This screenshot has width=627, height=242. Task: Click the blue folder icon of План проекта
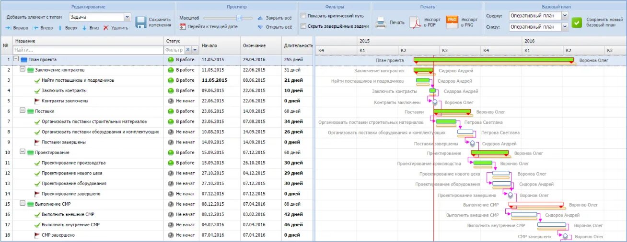[x=23, y=60]
